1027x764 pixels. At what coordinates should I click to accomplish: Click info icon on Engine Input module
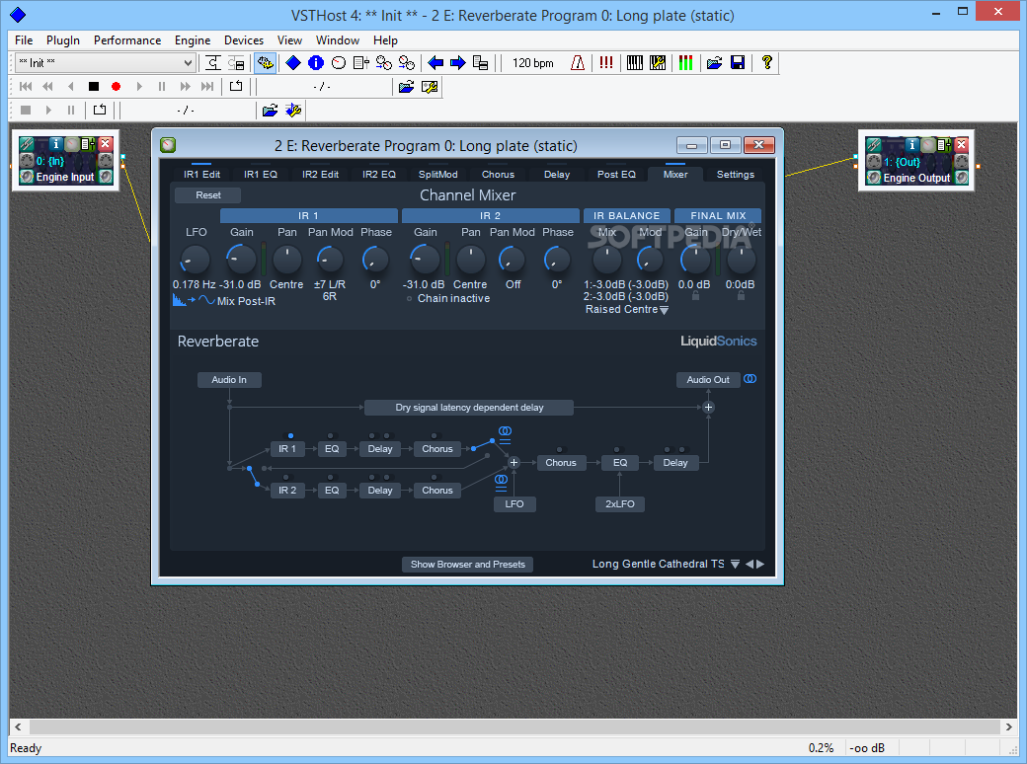pyautogui.click(x=56, y=143)
